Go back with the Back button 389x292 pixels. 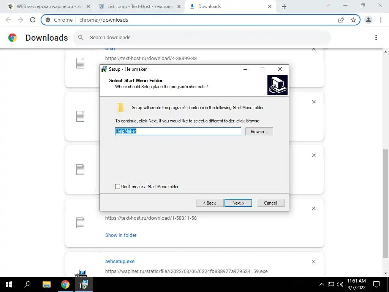(210, 203)
